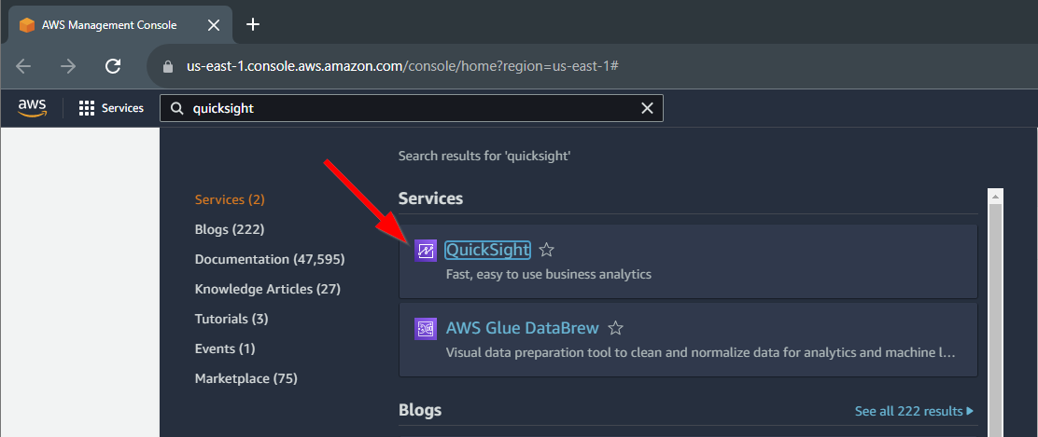Filter results by Blogs (222)
The width and height of the screenshot is (1038, 437).
point(230,229)
